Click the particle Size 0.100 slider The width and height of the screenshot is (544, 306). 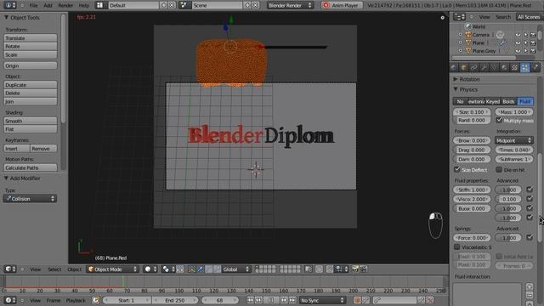coord(472,112)
